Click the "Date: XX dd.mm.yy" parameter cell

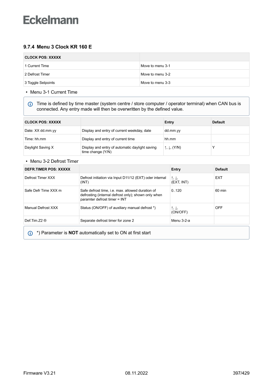click(x=40, y=130)
